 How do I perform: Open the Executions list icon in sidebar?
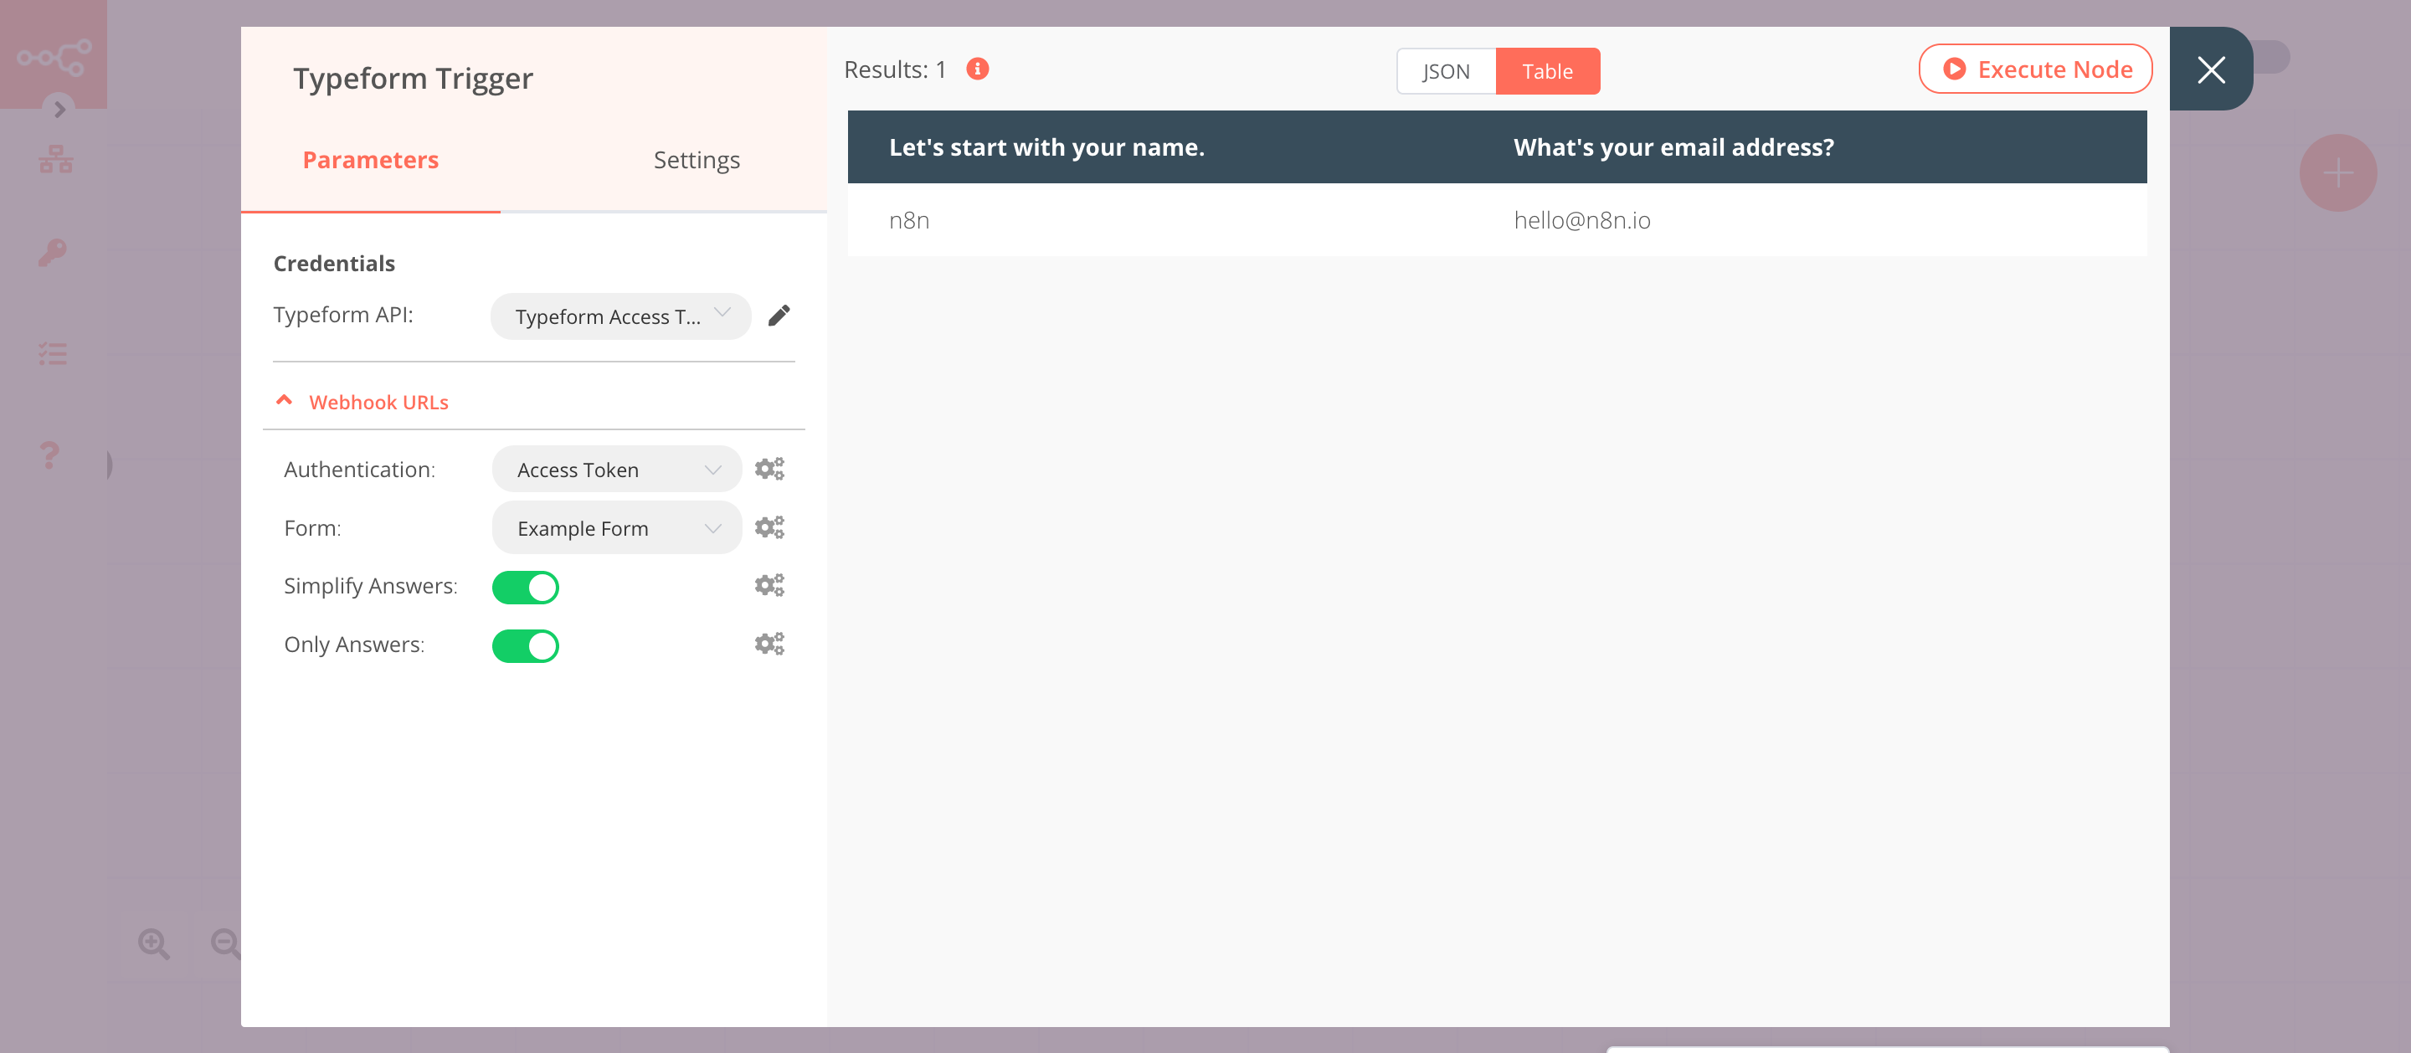(x=54, y=354)
